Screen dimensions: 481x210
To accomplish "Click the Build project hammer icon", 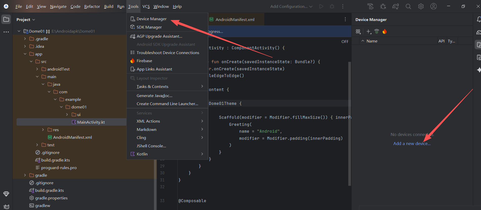I will coord(370,7).
